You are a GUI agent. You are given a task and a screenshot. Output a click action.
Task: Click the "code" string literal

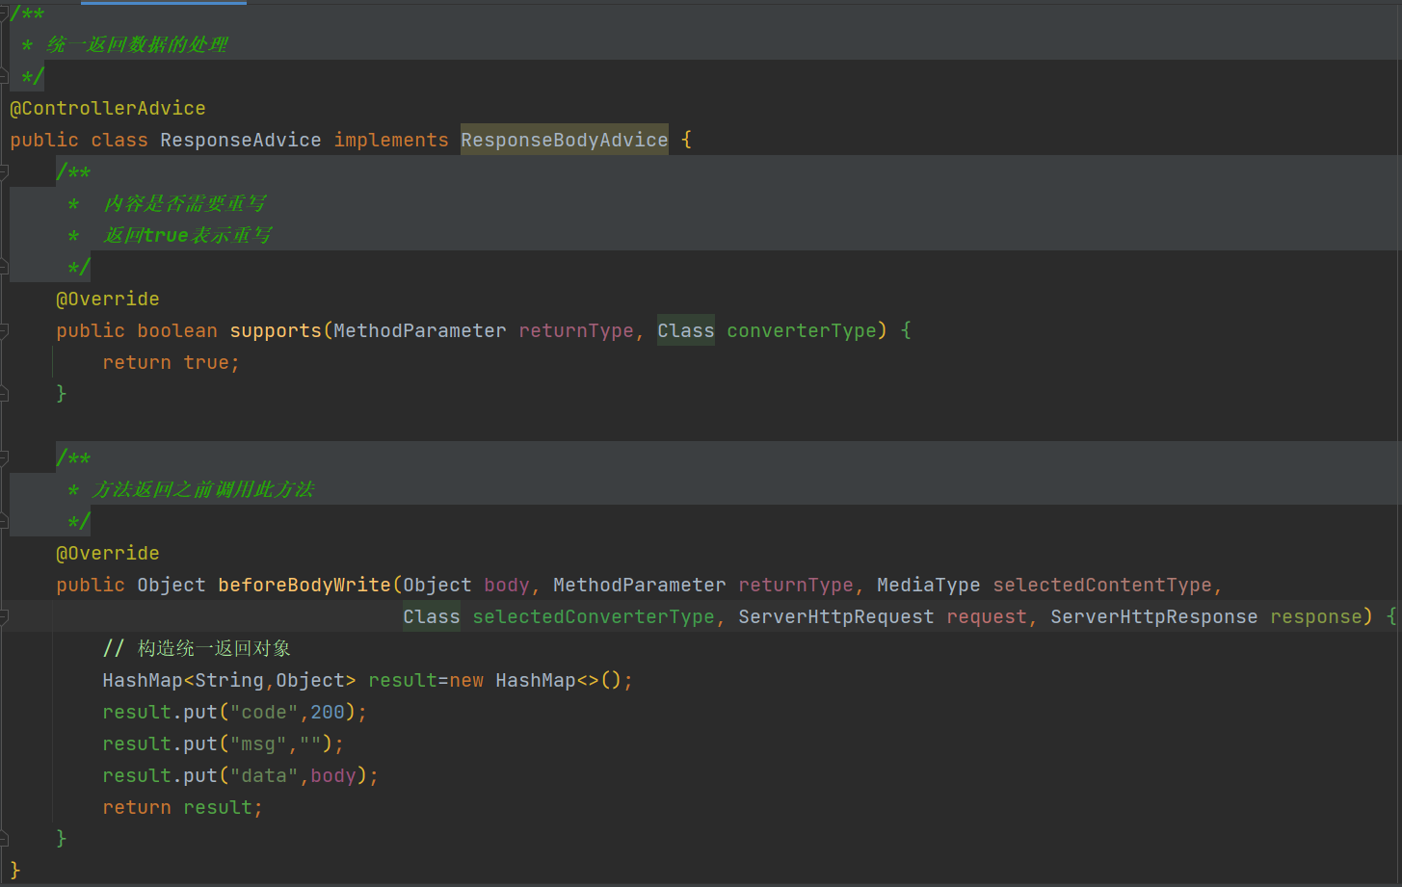coord(264,712)
